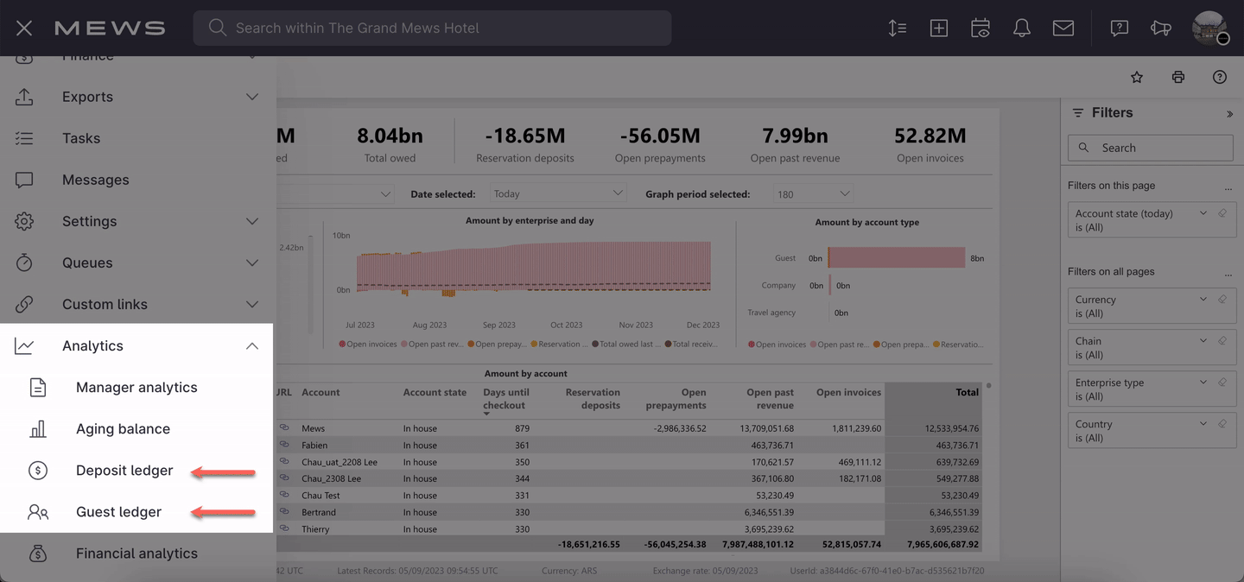1244x582 pixels.
Task: Expand the Exports menu section
Action: (252, 97)
